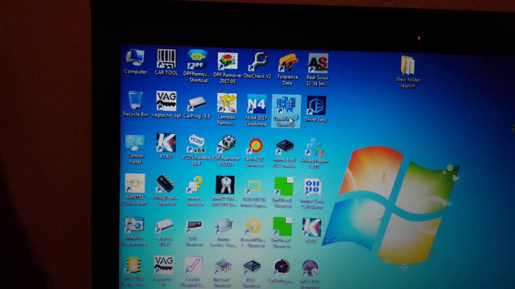Open the BinTool Shortcut chip icon

(222, 274)
